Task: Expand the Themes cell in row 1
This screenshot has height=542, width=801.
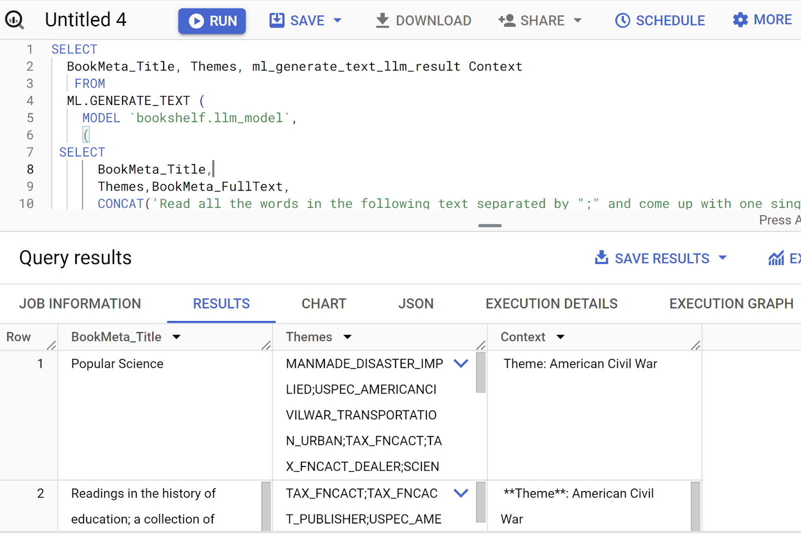Action: [x=461, y=363]
